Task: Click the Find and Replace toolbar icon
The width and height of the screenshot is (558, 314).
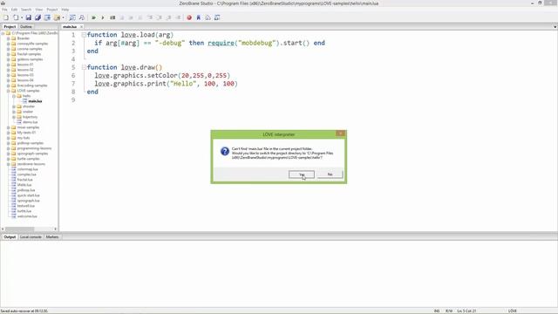Action: point(81,17)
